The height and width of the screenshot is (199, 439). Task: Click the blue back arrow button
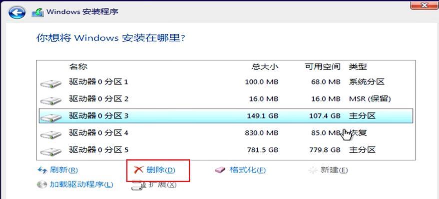pos(17,12)
